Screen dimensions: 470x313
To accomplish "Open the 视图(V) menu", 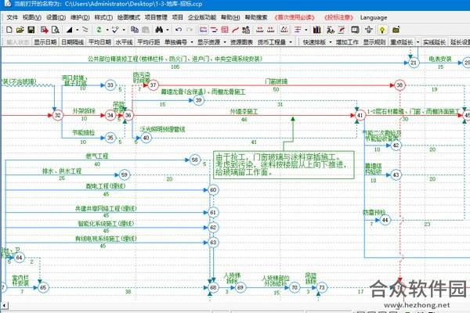I will coord(32,17).
